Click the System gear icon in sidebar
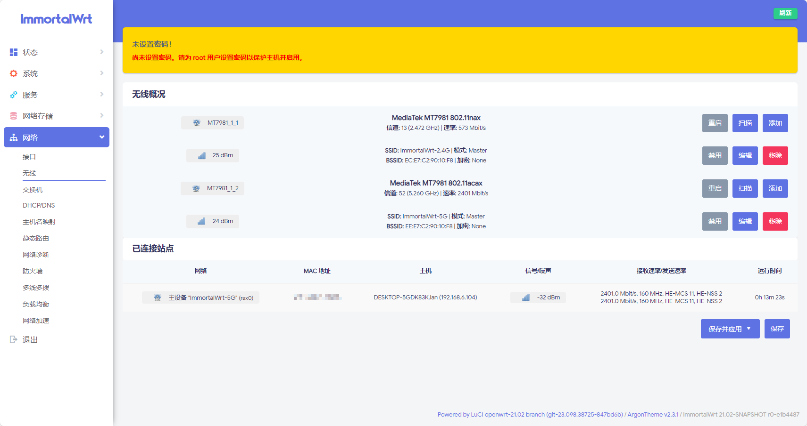 [x=14, y=73]
